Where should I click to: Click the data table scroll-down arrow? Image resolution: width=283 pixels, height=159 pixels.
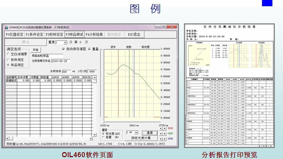coord(94,135)
